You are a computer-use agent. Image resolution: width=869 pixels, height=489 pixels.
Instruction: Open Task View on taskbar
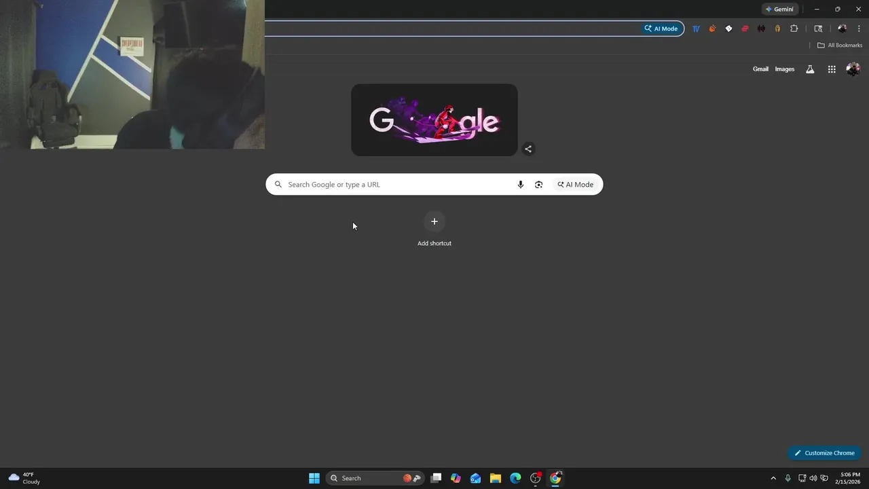pyautogui.click(x=436, y=478)
